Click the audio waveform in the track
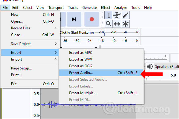This screenshot has width=179, height=119. [x=88, y=104]
